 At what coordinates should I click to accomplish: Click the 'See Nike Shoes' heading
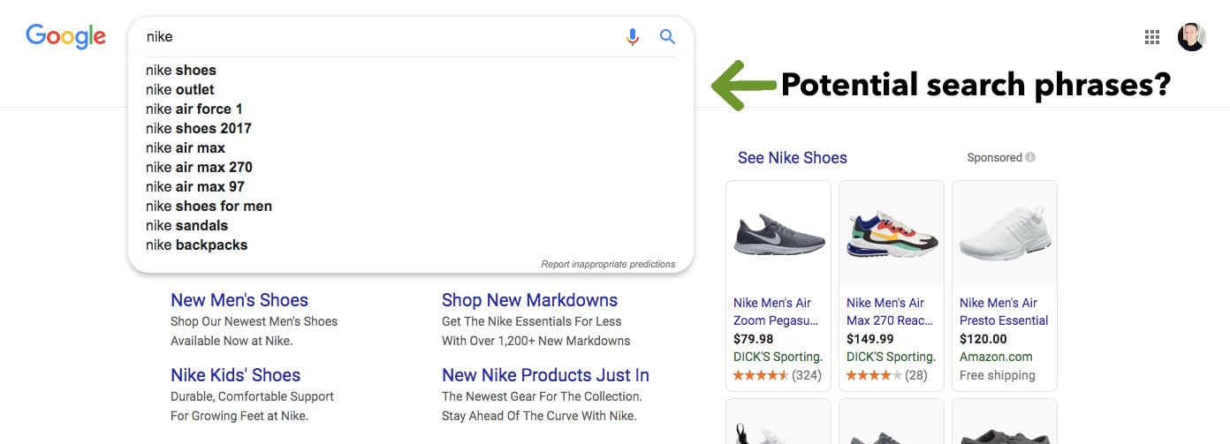pyautogui.click(x=793, y=158)
